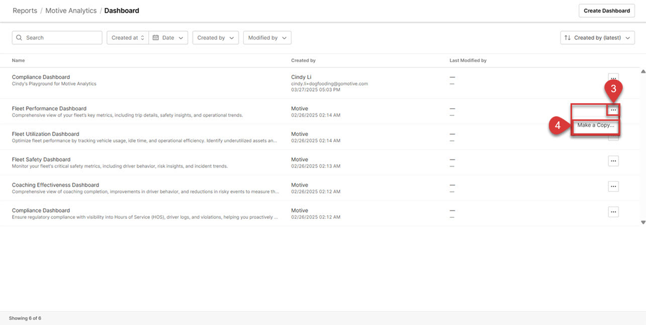Image resolution: width=646 pixels, height=325 pixels.
Task: Click the creator name Cindy Li
Action: 301,77
